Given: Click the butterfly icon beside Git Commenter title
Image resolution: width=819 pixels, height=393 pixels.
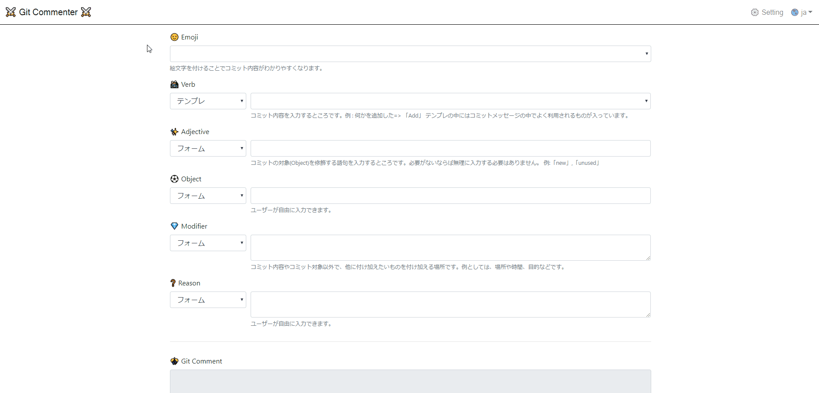Looking at the screenshot, I should [x=10, y=12].
